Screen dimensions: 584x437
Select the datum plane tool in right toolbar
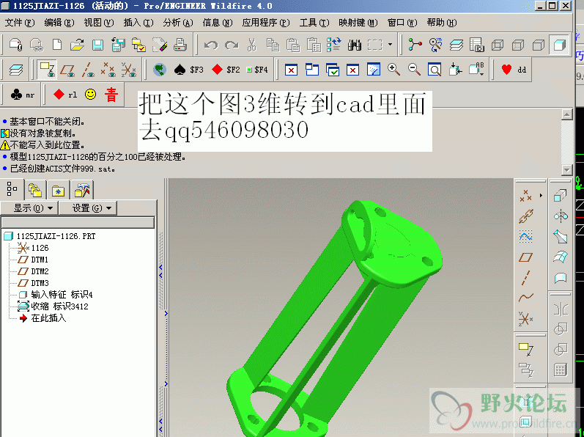[x=526, y=257]
